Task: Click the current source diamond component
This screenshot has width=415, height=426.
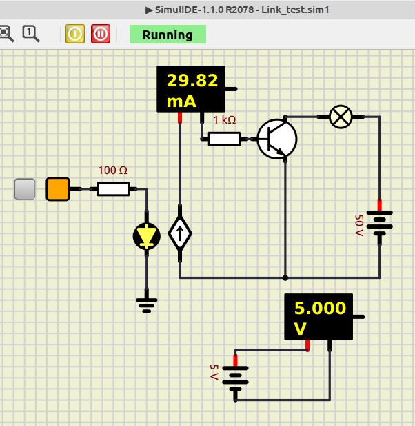Action: click(180, 233)
